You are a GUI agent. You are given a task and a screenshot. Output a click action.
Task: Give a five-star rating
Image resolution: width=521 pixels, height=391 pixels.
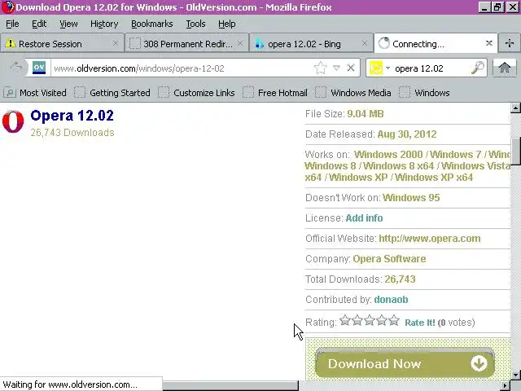(394, 320)
